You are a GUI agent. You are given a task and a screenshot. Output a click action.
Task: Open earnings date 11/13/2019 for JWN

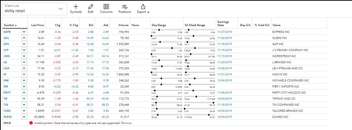[225, 56]
